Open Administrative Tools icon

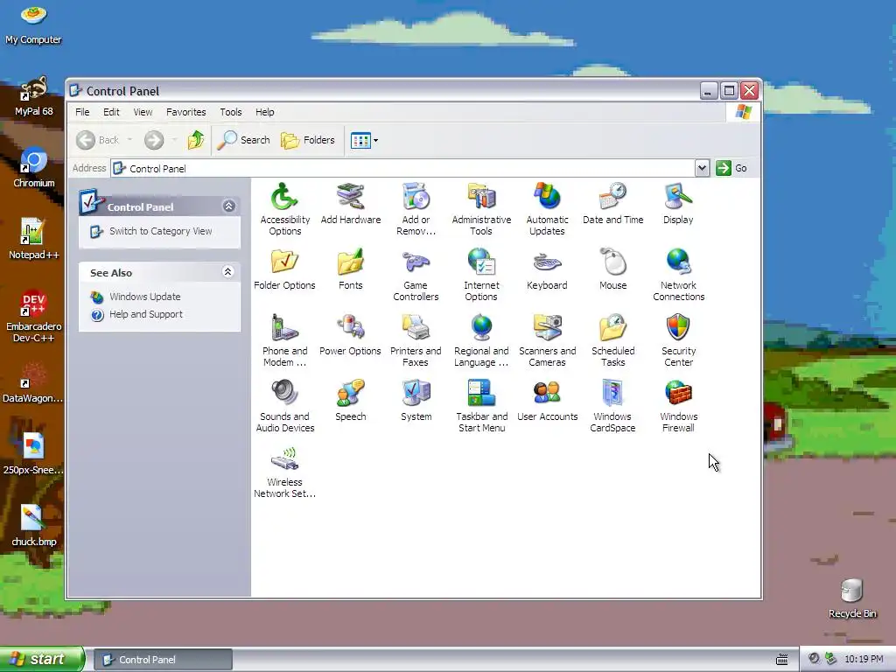482,197
